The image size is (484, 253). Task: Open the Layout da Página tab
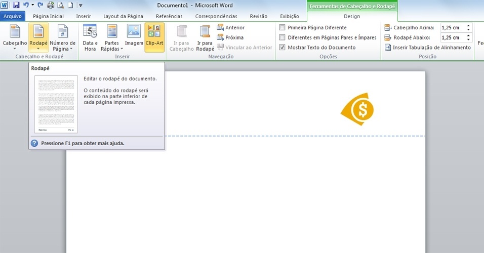(x=122, y=16)
